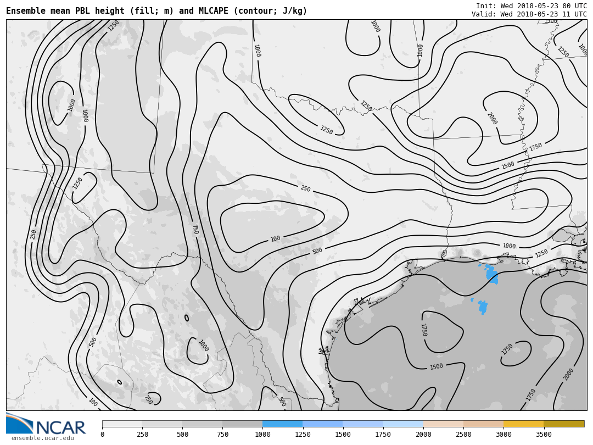The image size is (593, 445).
Task: Pick the 2500–3000 tan colorbar swatch
Action: (483, 424)
